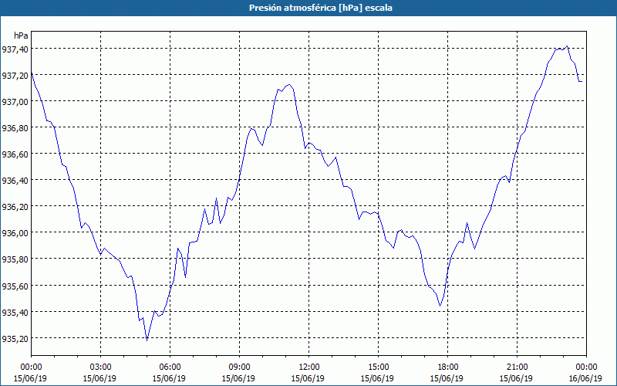Click the 935,20 y-axis label
Screen dimensions: 617x386
tap(15, 338)
